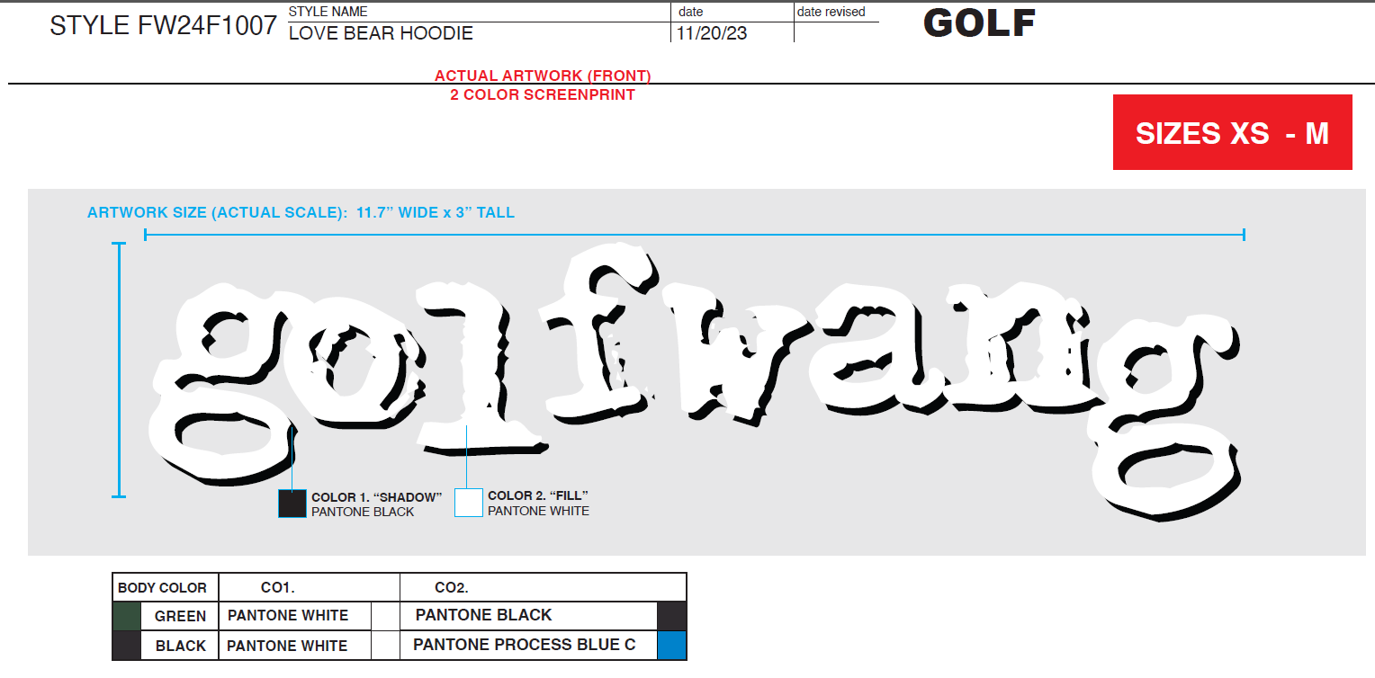Click PANTONE WHITE in the GREEN row
This screenshot has height=678, width=1375.
(x=288, y=616)
